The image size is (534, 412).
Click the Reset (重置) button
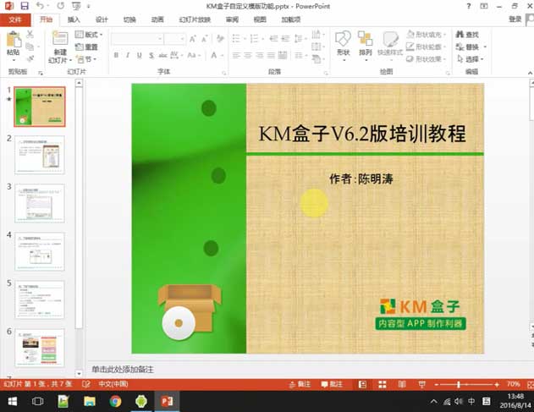tap(86, 47)
